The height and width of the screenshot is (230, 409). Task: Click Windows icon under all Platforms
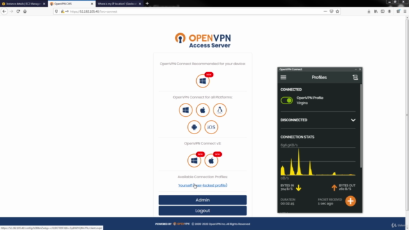click(x=185, y=110)
